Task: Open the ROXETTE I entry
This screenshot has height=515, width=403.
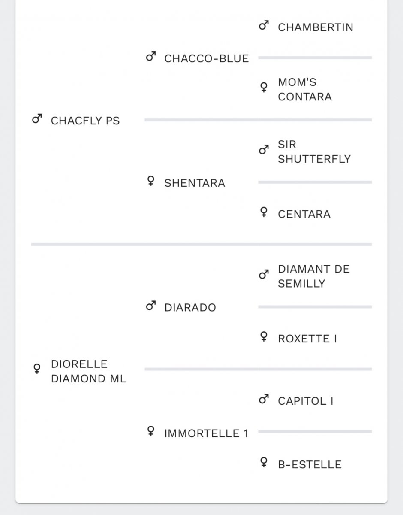Action: tap(307, 339)
